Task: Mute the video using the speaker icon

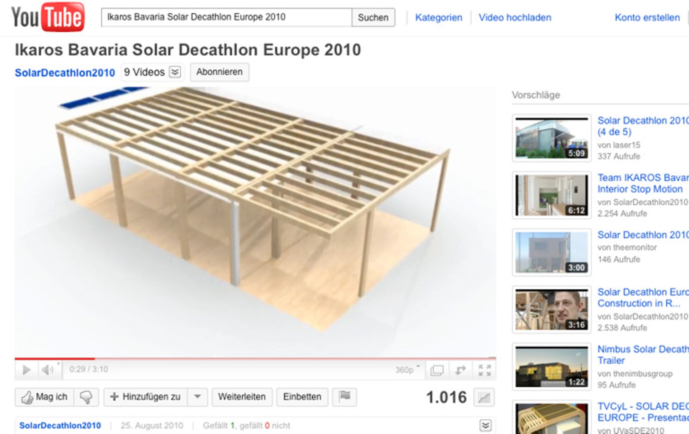Action: click(x=47, y=370)
